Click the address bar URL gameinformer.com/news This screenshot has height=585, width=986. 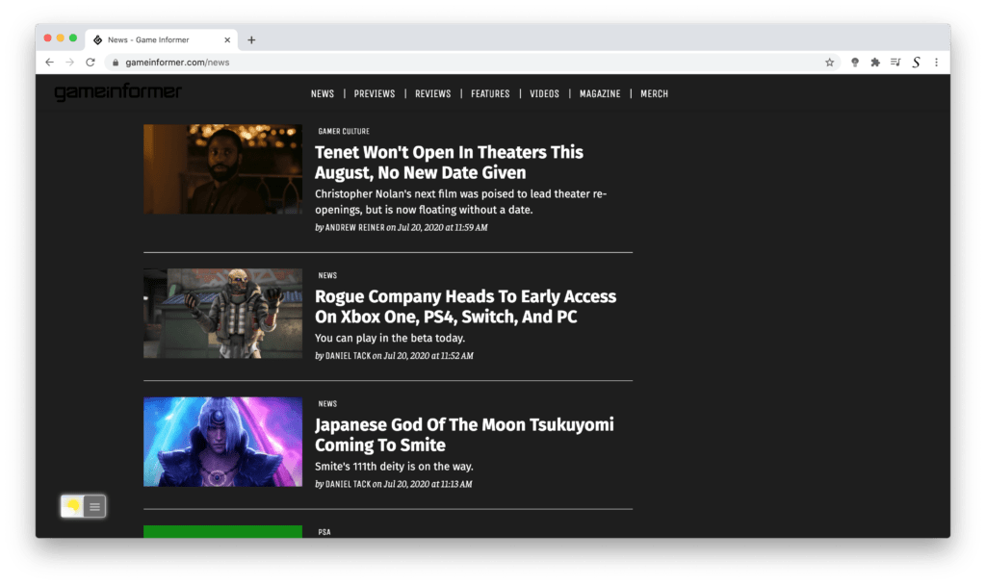(x=177, y=63)
